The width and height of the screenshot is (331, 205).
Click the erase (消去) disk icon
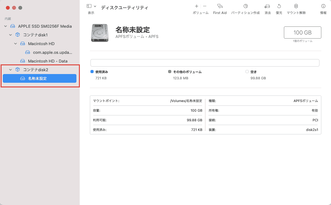point(267,6)
